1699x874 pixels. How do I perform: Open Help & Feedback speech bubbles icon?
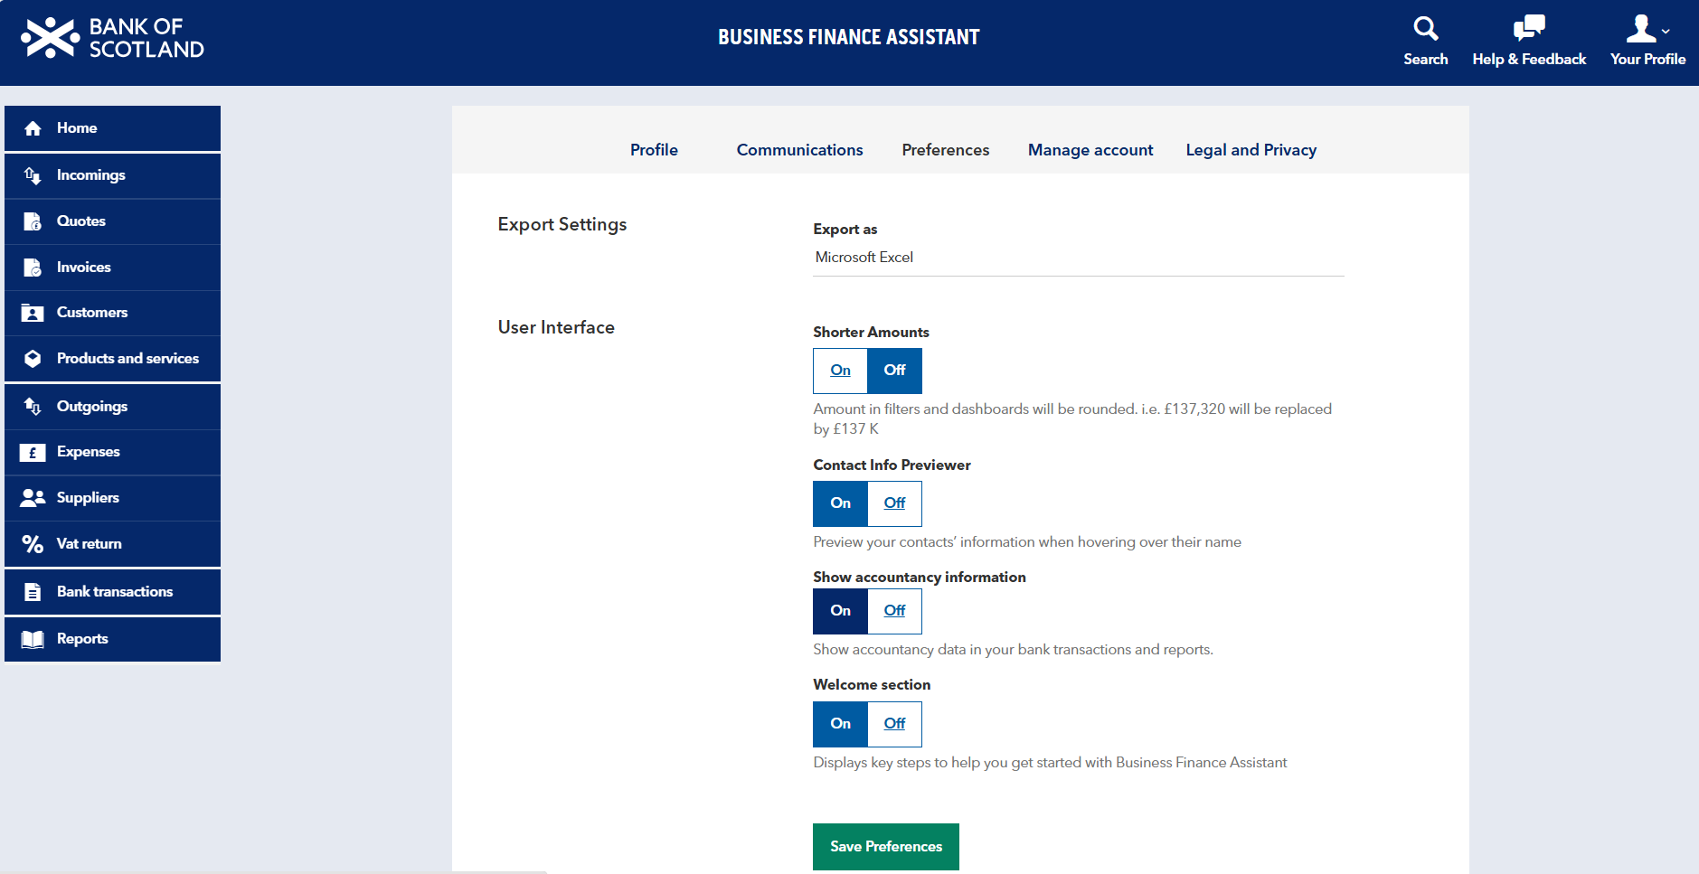click(x=1529, y=28)
